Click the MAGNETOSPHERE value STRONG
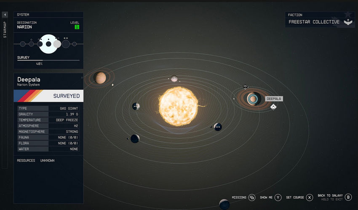This screenshot has height=210, width=358. 72,131
